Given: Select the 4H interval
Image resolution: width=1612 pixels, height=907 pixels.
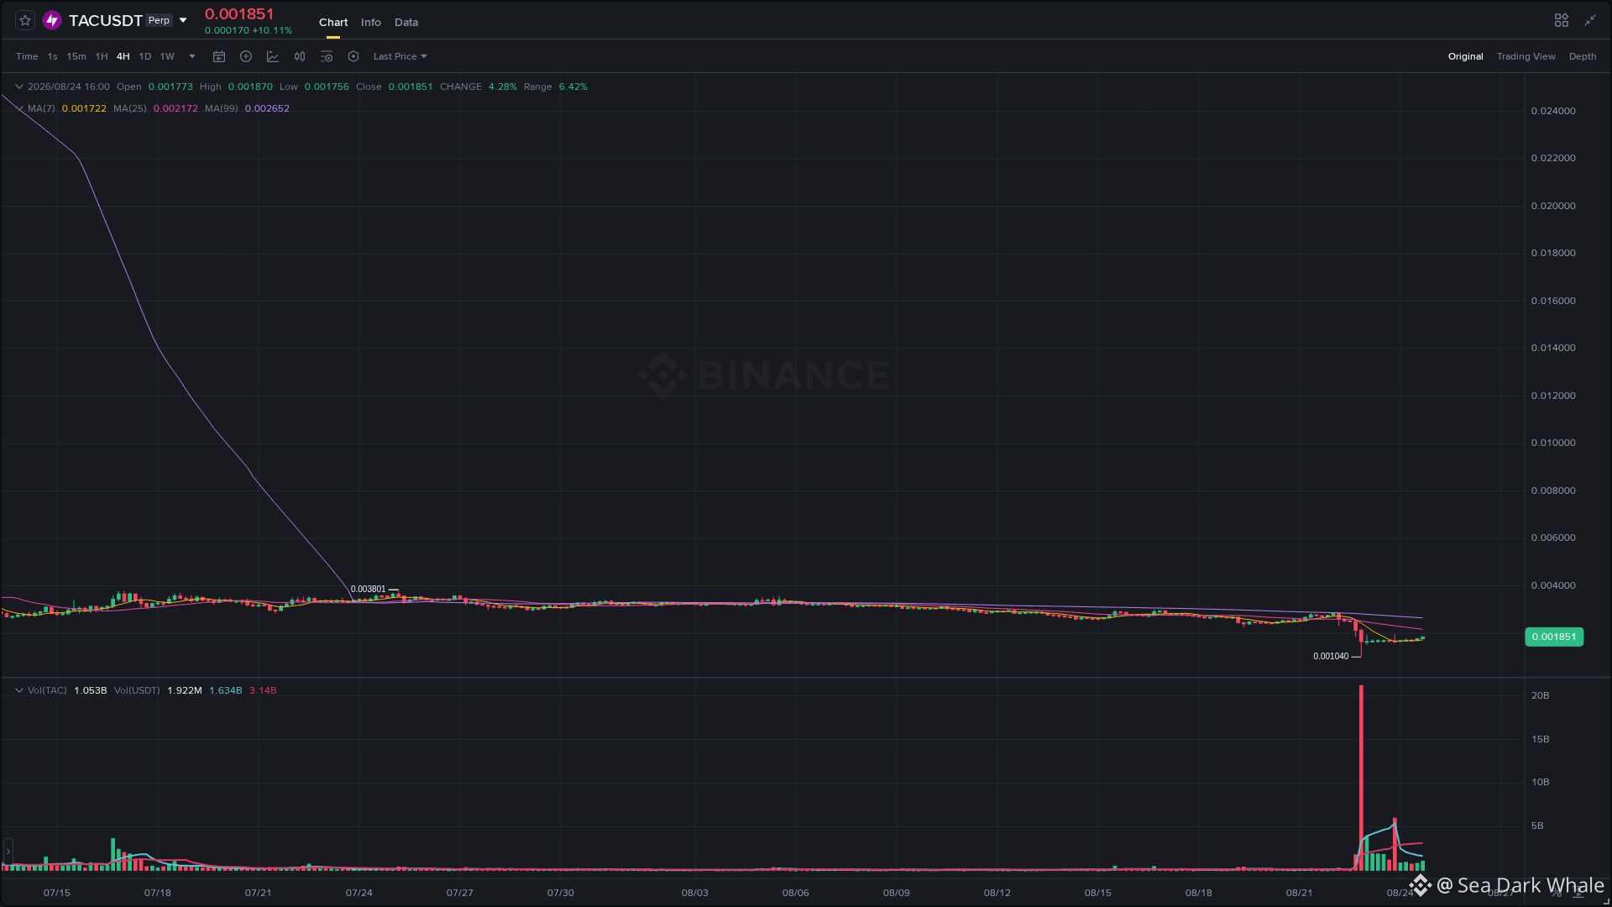Looking at the screenshot, I should (x=123, y=56).
